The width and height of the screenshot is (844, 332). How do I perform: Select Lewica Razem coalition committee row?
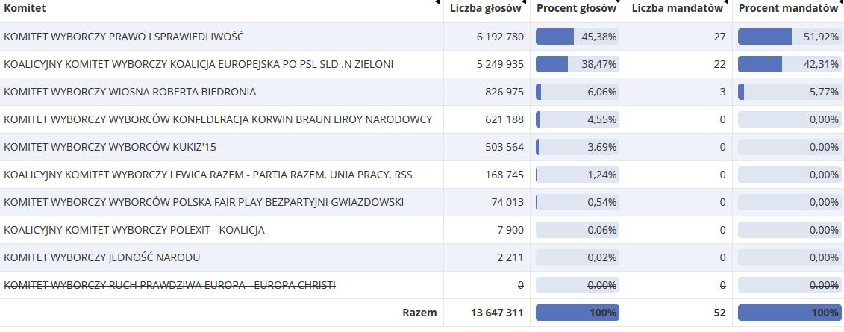208,175
